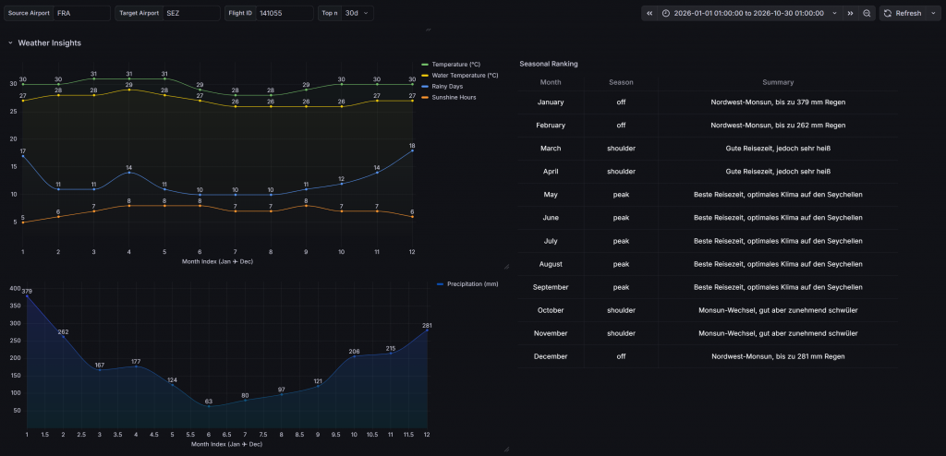This screenshot has width=946, height=456.
Task: Click the Seasonal Ranking panel title
Action: click(x=549, y=64)
